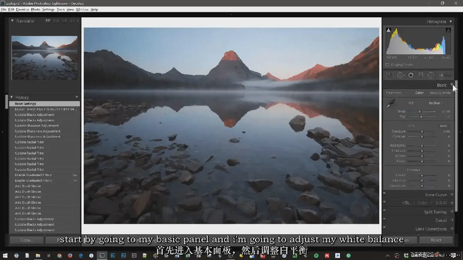This screenshot has width=463, height=260.
Task: Click Auto tone button
Action: click(443, 126)
